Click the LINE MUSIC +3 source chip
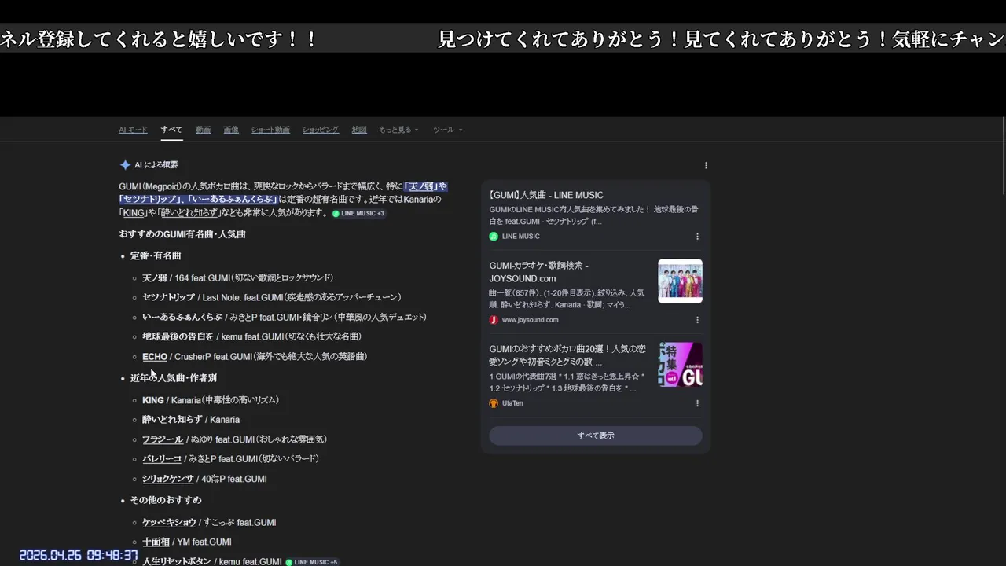The height and width of the screenshot is (566, 1006). [x=358, y=213]
